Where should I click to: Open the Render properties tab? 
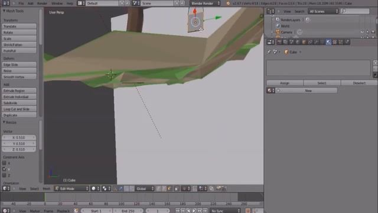(279, 42)
